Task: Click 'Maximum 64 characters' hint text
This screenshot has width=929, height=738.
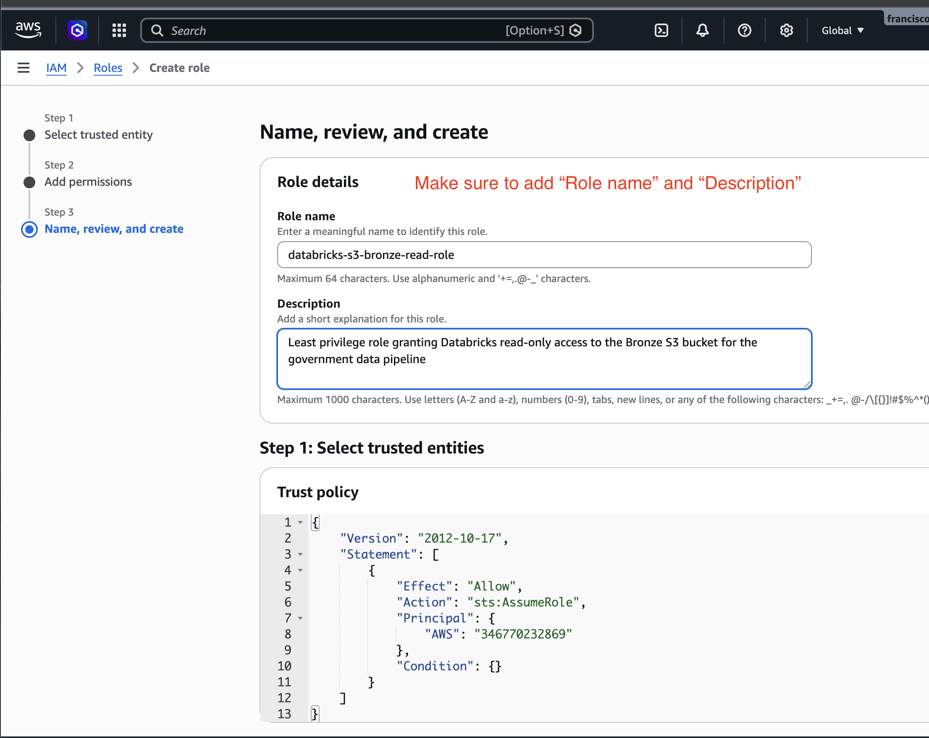Action: pyautogui.click(x=434, y=279)
